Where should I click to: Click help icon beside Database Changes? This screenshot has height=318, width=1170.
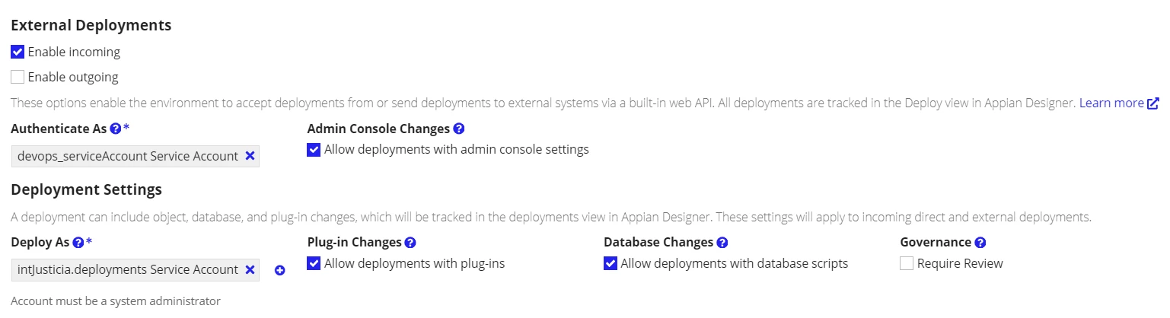pos(722,243)
